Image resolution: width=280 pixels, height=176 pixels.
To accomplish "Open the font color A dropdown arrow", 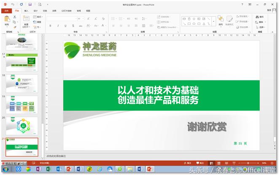I will click(106, 26).
